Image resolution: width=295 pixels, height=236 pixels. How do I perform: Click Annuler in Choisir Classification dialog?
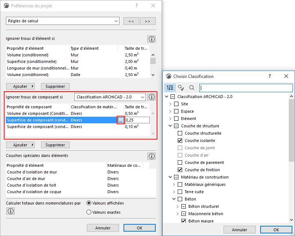(x=240, y=230)
